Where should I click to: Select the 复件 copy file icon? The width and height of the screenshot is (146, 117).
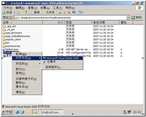coord(4,56)
